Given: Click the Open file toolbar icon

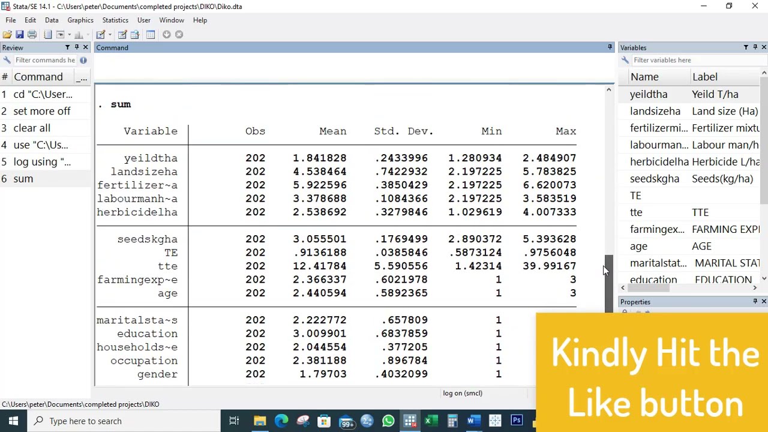Looking at the screenshot, I should tap(7, 34).
